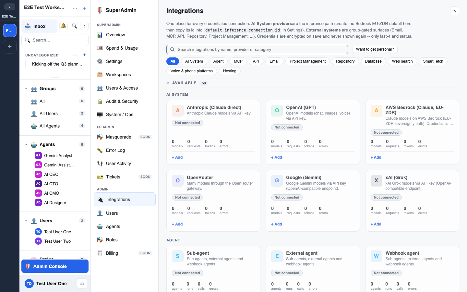This screenshot has width=467, height=292.
Task: Click AWS Bedrock card A icon
Action: pos(376,111)
